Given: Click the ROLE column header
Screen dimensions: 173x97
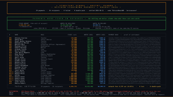Looking at the screenshot, I should (42, 35).
